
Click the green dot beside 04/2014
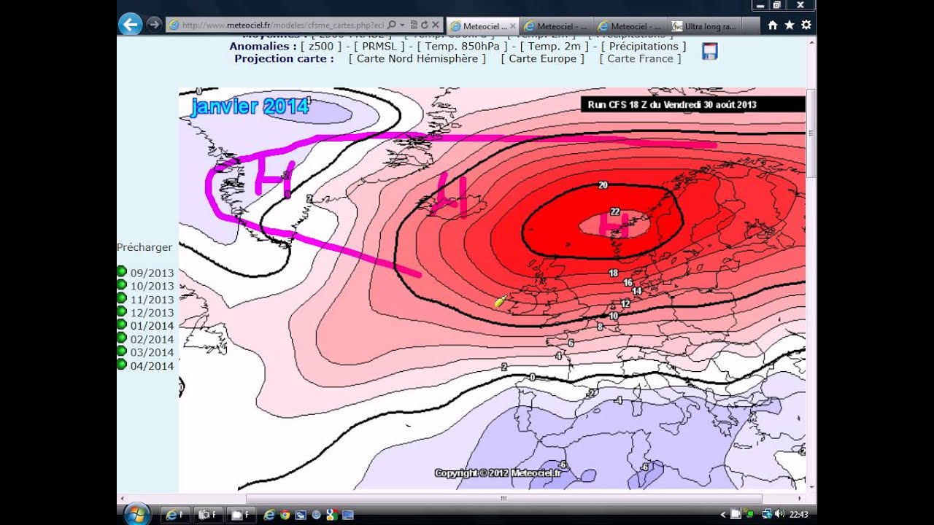(x=122, y=364)
